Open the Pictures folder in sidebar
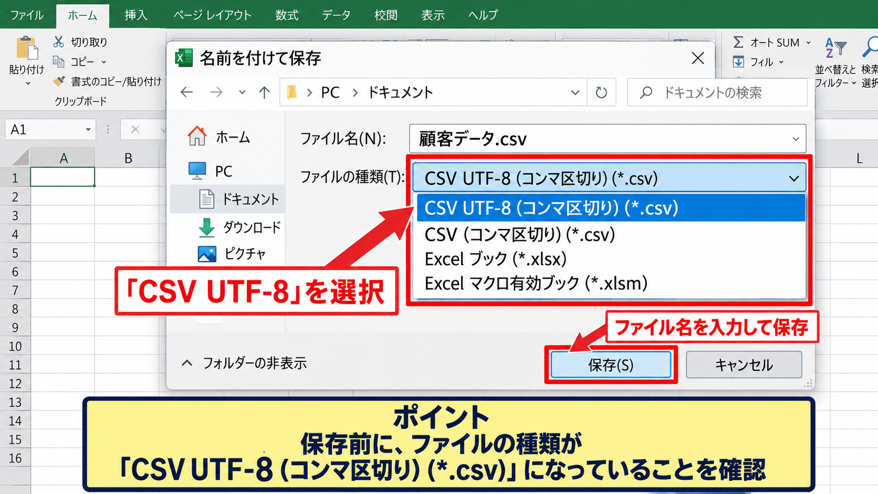Viewport: 878px width, 494px height. click(232, 254)
